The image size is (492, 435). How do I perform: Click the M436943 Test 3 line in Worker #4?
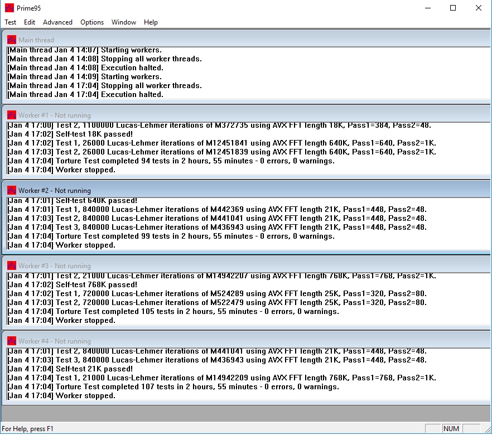coord(217,360)
